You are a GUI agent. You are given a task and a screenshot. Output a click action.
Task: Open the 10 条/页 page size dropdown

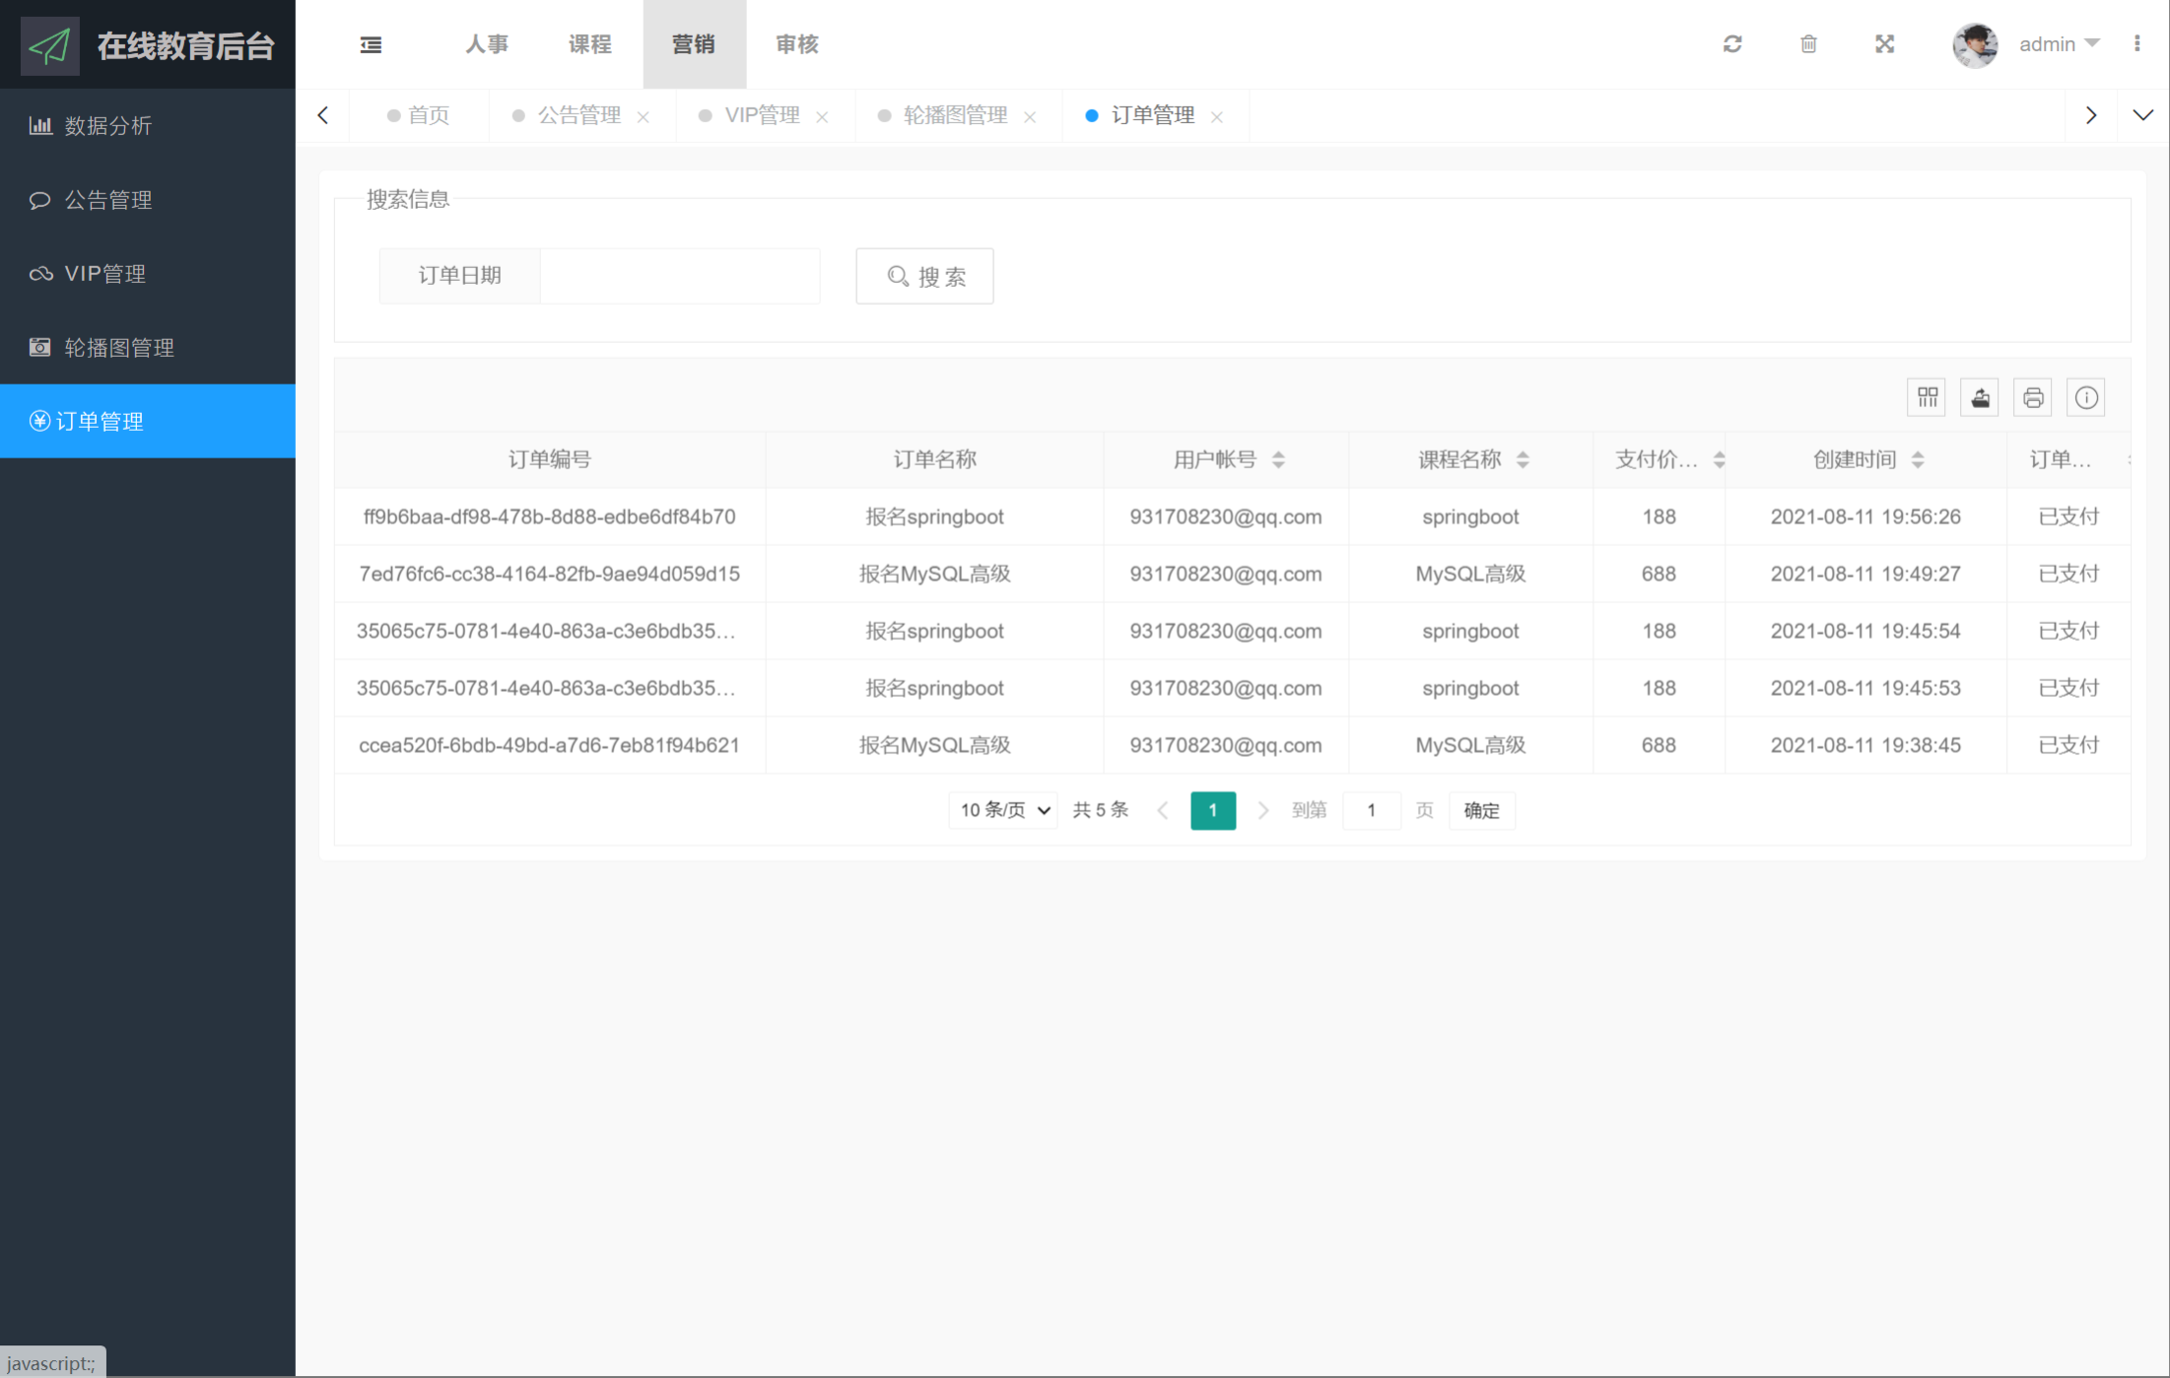1003,810
